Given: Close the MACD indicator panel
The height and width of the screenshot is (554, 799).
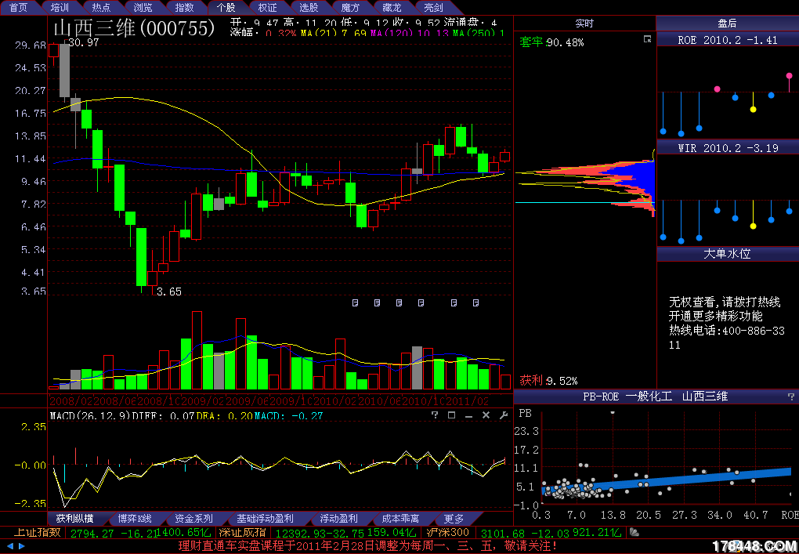Looking at the screenshot, I should [x=486, y=415].
